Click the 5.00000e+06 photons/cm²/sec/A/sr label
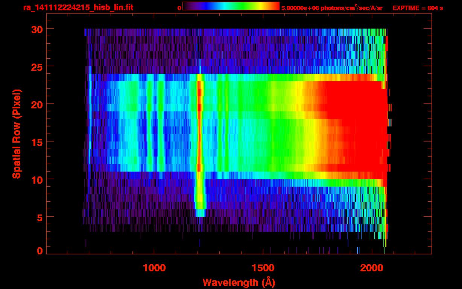The width and height of the screenshot is (462, 289). coord(332,8)
